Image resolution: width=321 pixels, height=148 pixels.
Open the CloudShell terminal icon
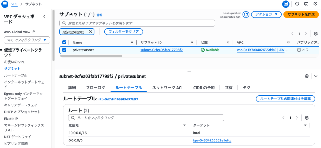[x=306, y=4]
